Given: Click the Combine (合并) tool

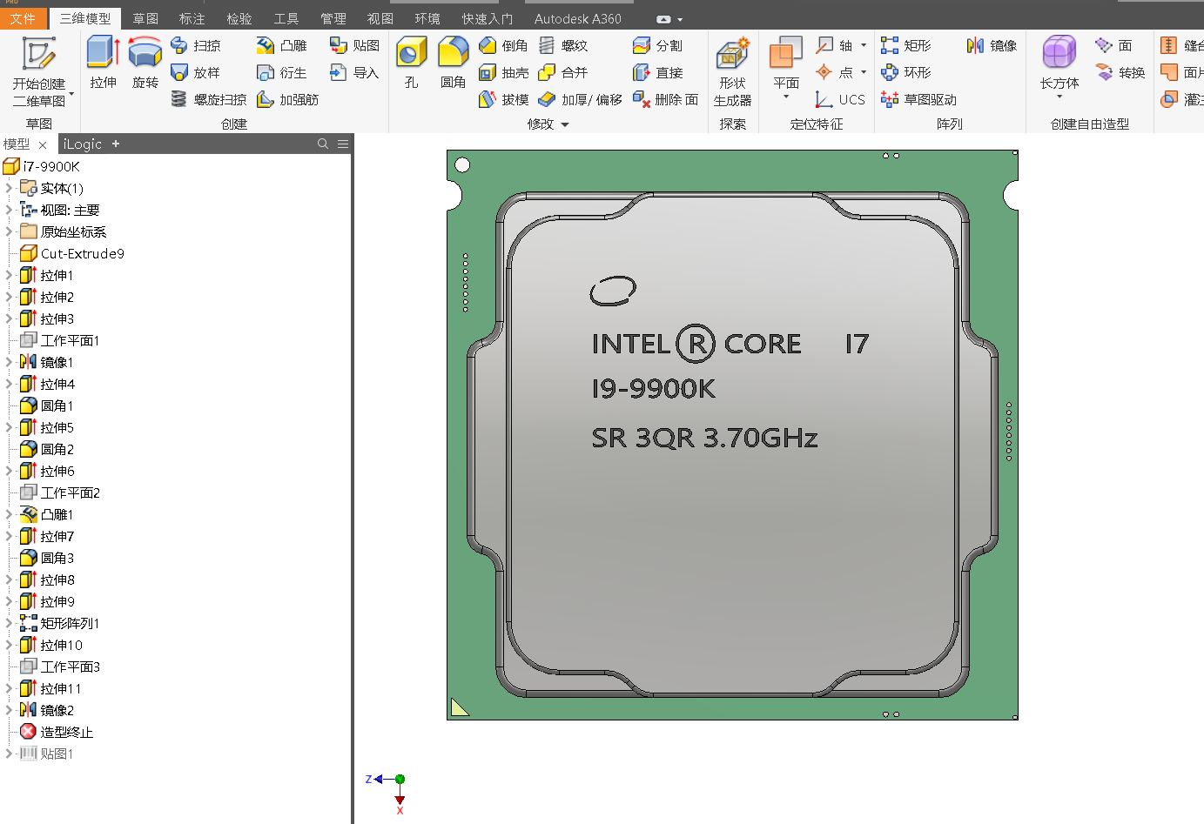Looking at the screenshot, I should click(x=564, y=72).
